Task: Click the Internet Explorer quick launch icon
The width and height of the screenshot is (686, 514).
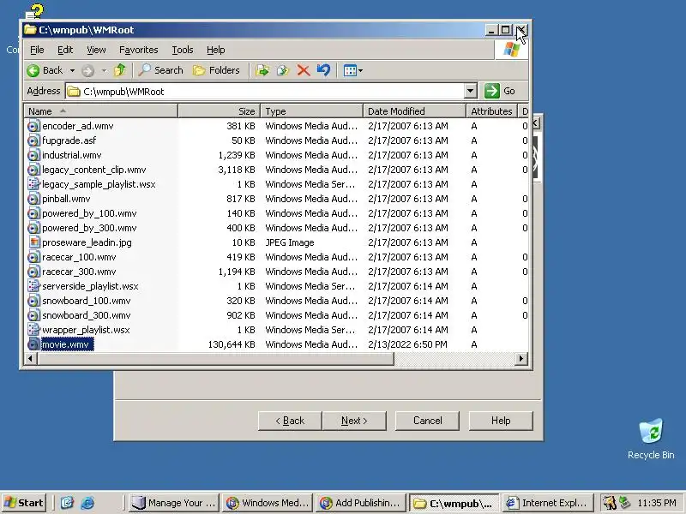Action: click(x=87, y=503)
